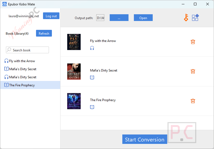Delete Fly with the Arrow using trash icon
Viewport: 214px width, 149px height.
click(x=193, y=42)
